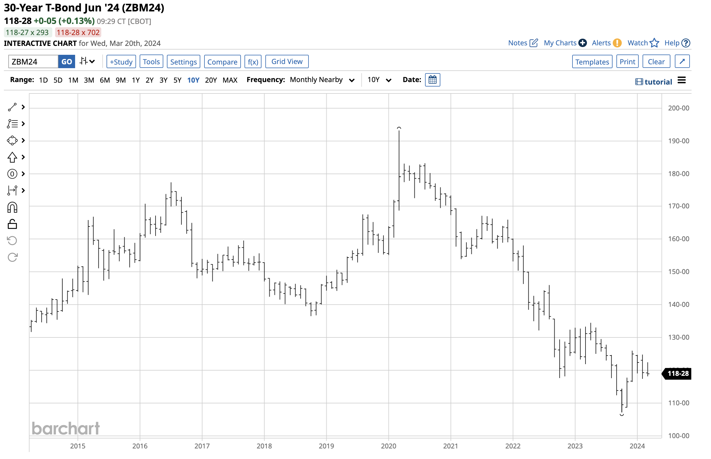Click the undo arrow icon
This screenshot has height=459, width=711.
12,241
